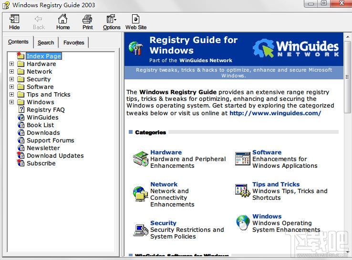
Task: Expand the Security tree node
Action: click(x=11, y=79)
